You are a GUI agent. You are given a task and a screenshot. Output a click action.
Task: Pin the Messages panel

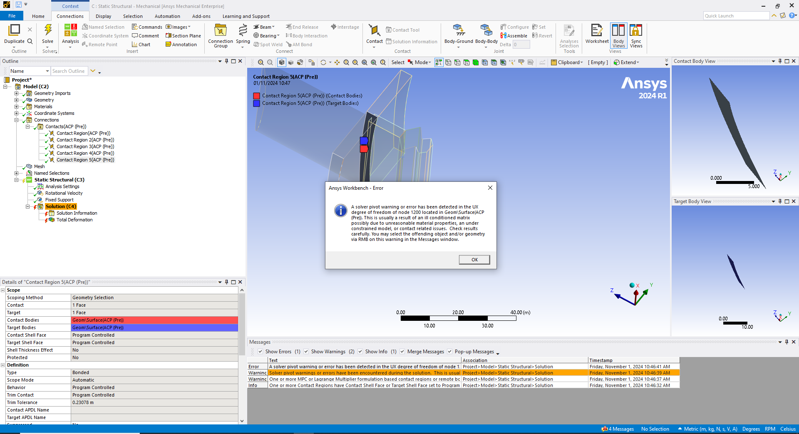click(787, 342)
